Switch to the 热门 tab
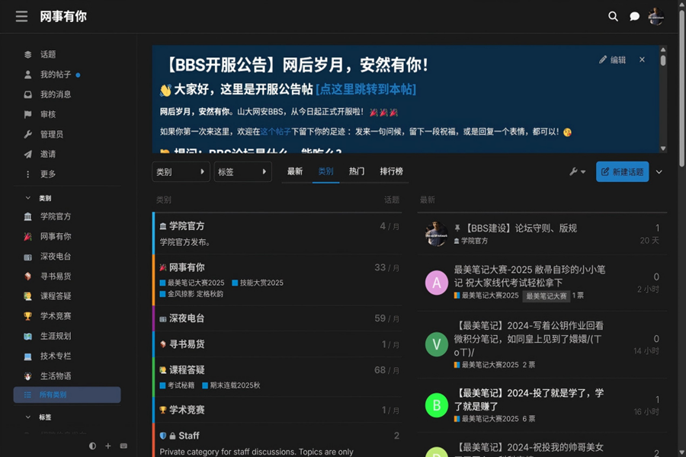The width and height of the screenshot is (686, 457). pyautogui.click(x=357, y=171)
